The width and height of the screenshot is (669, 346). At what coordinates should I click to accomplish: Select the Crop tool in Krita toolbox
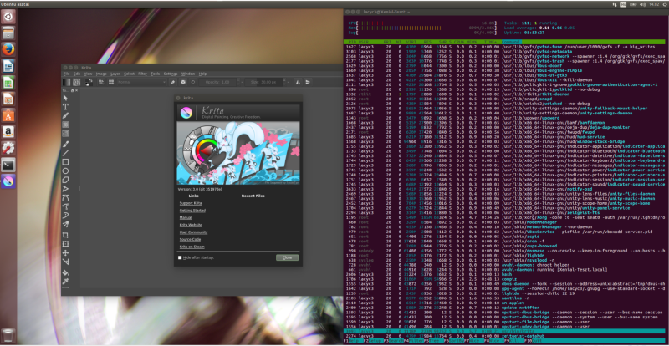[66, 235]
